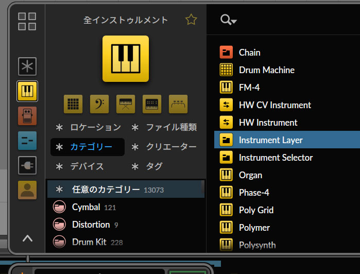Select the Distortion category row
The width and height of the screenshot is (360, 274).
(x=126, y=225)
